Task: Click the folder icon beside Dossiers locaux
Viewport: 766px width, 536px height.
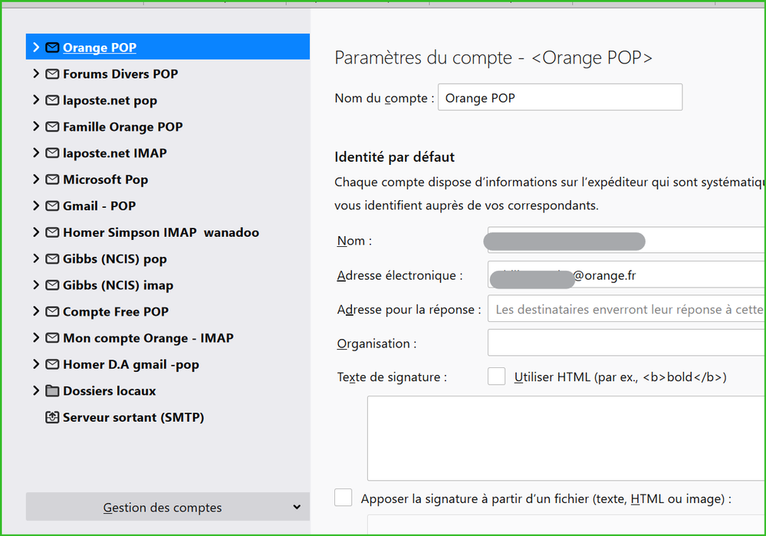Action: click(52, 390)
